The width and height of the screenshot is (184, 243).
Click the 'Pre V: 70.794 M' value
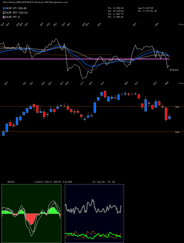click(147, 11)
